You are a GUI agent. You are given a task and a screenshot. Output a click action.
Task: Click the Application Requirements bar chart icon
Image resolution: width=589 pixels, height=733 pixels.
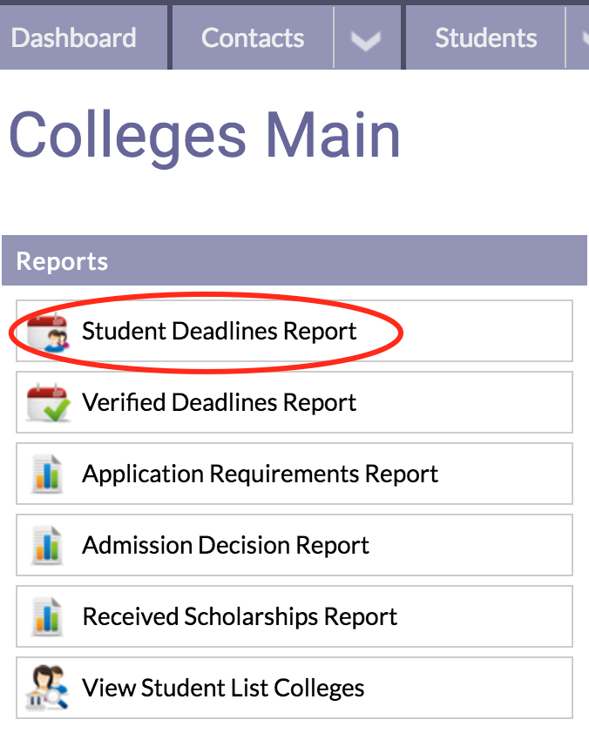click(47, 474)
